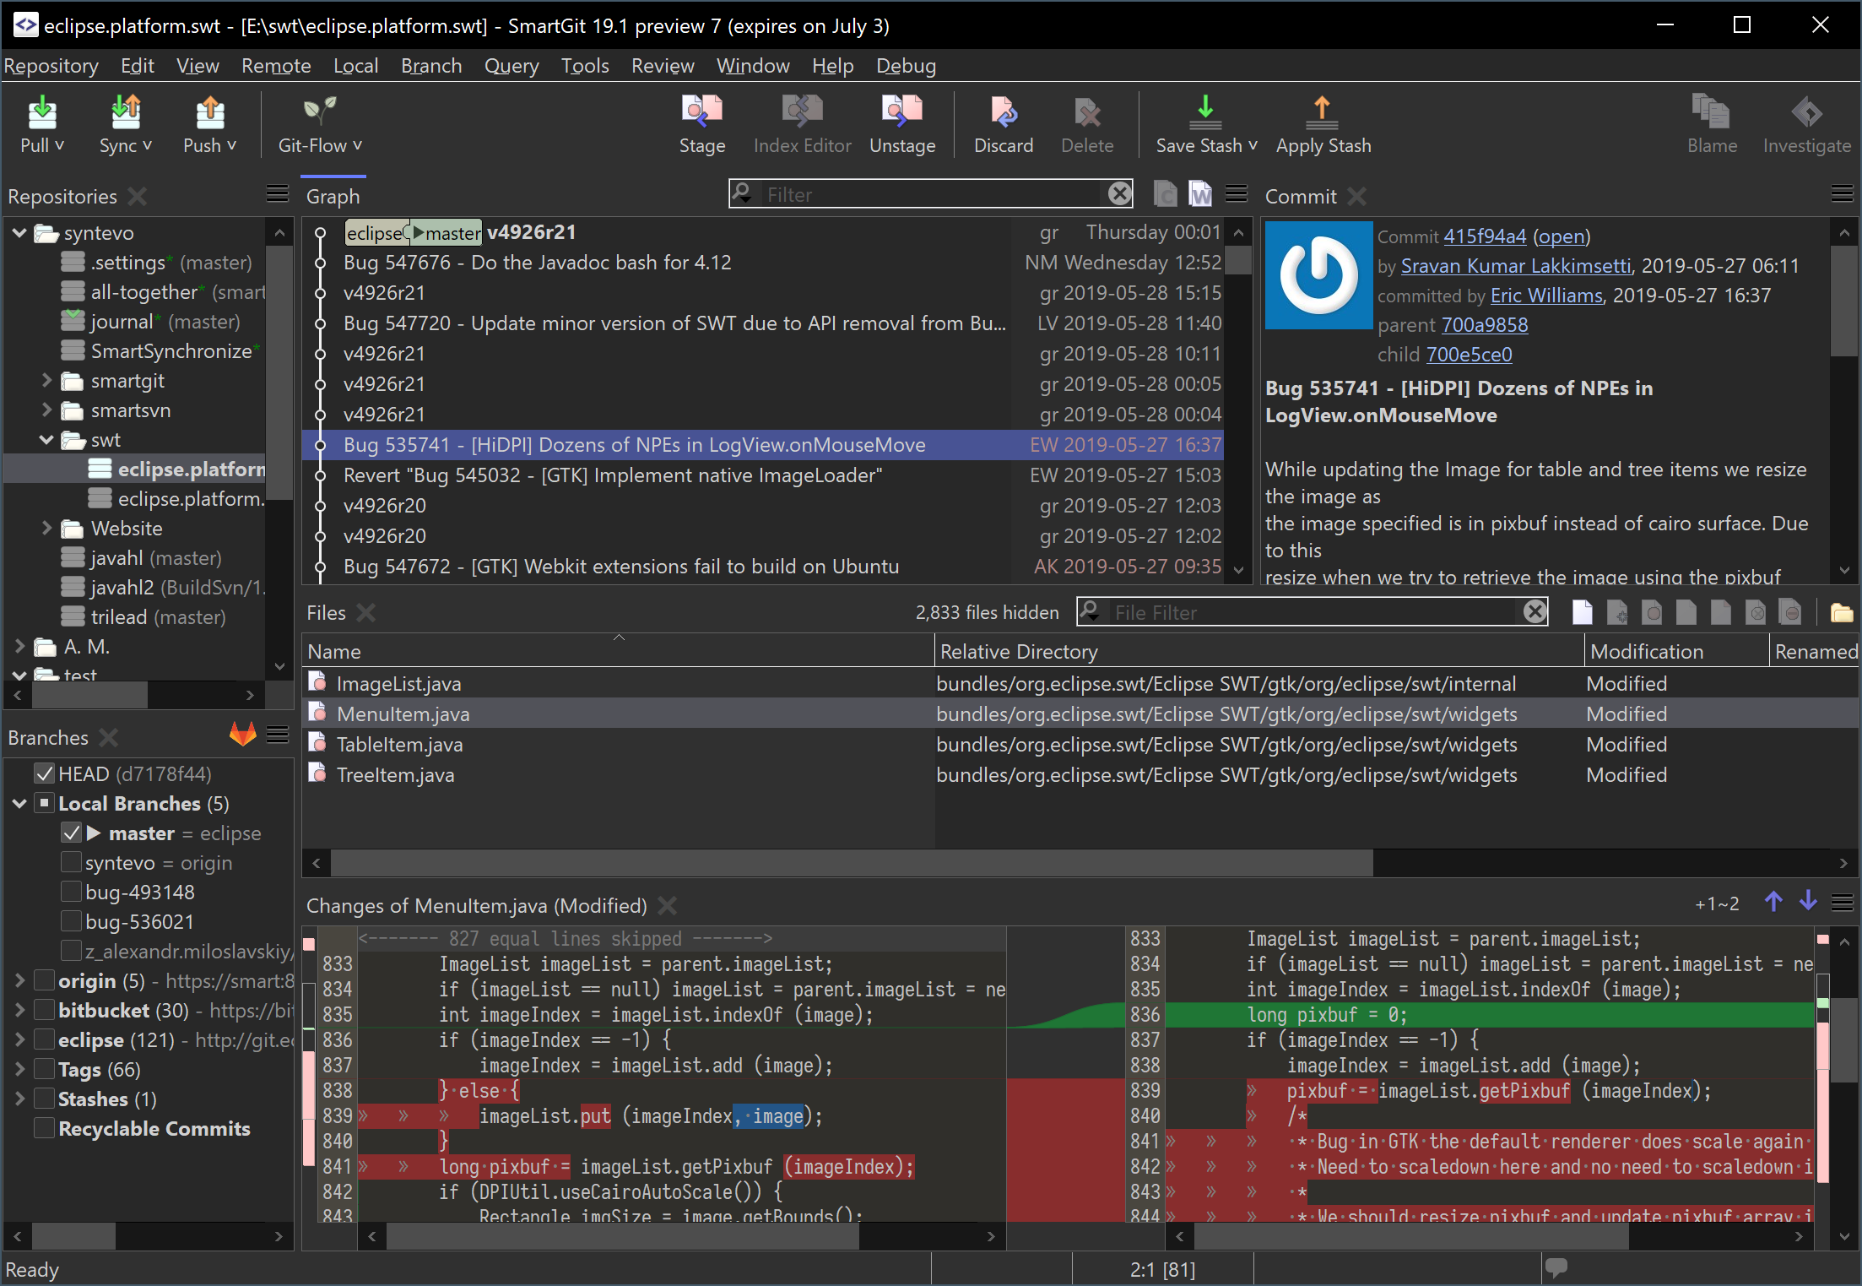Select the Blame tool
This screenshot has width=1862, height=1286.
[1710, 124]
